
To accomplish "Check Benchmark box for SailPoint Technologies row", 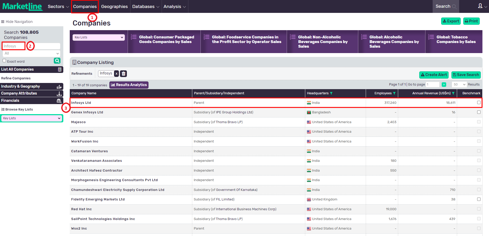I will point(479,219).
